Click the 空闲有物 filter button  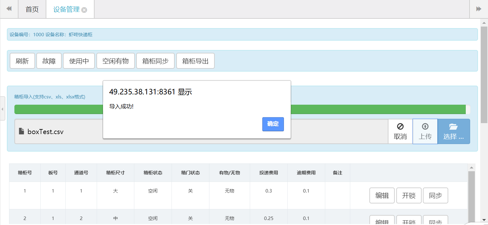(x=116, y=61)
